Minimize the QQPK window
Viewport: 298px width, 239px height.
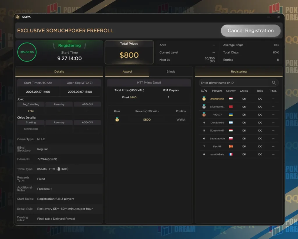click(x=269, y=17)
